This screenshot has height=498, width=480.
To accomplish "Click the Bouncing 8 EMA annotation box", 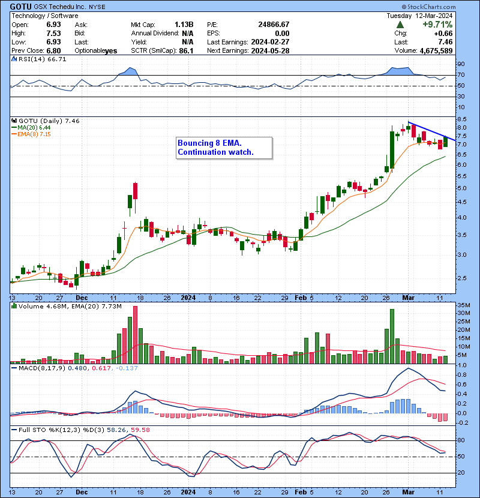I will 224,148.
